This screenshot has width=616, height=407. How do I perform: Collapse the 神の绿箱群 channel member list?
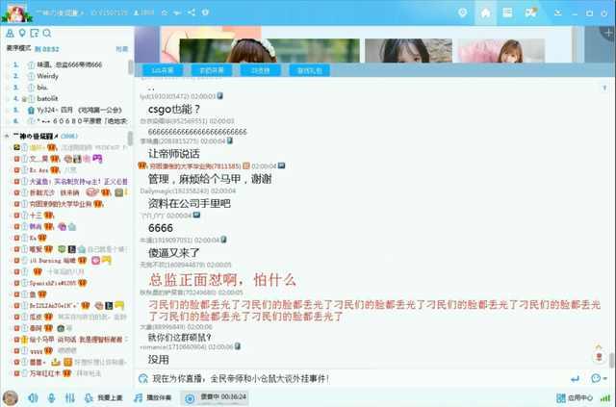coord(7,138)
